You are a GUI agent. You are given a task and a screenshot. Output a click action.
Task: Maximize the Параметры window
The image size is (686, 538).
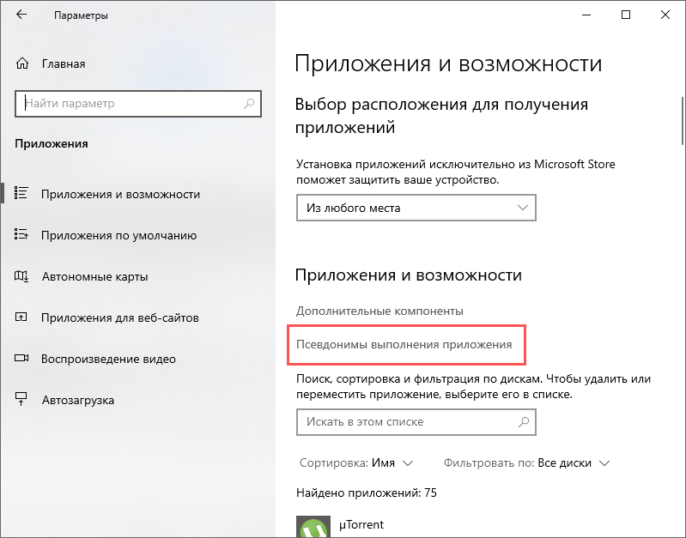(626, 15)
